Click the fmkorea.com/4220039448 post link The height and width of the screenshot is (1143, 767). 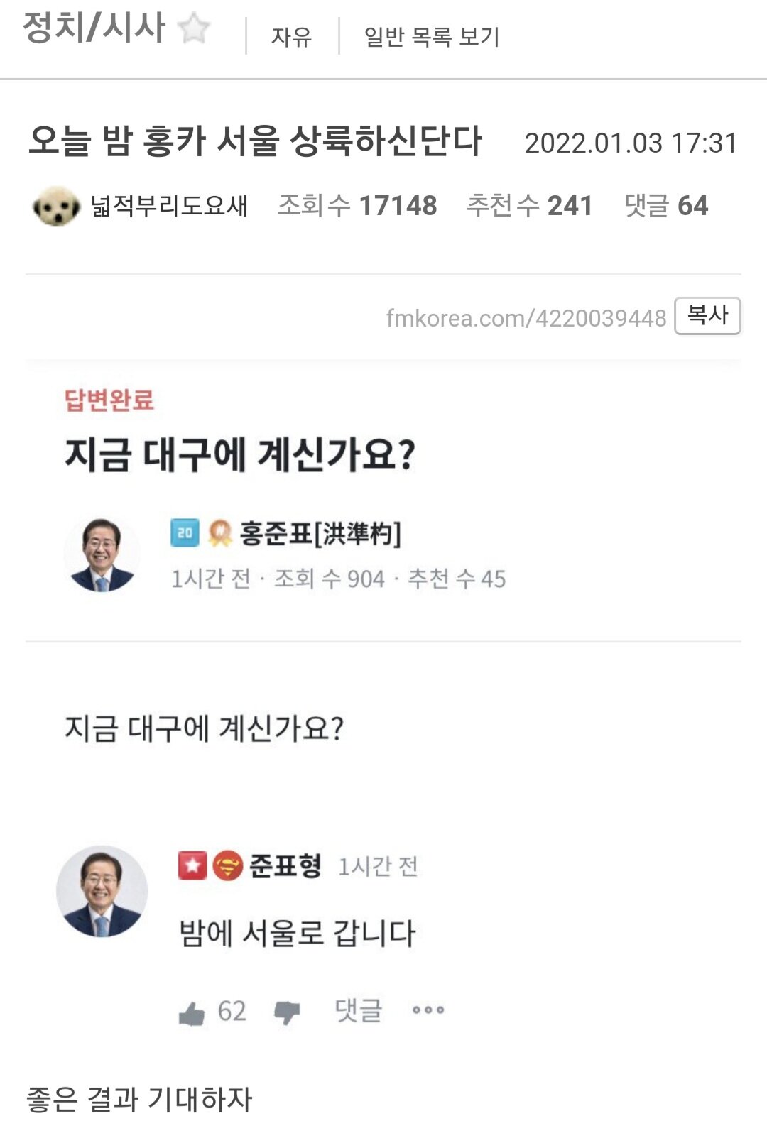(526, 318)
